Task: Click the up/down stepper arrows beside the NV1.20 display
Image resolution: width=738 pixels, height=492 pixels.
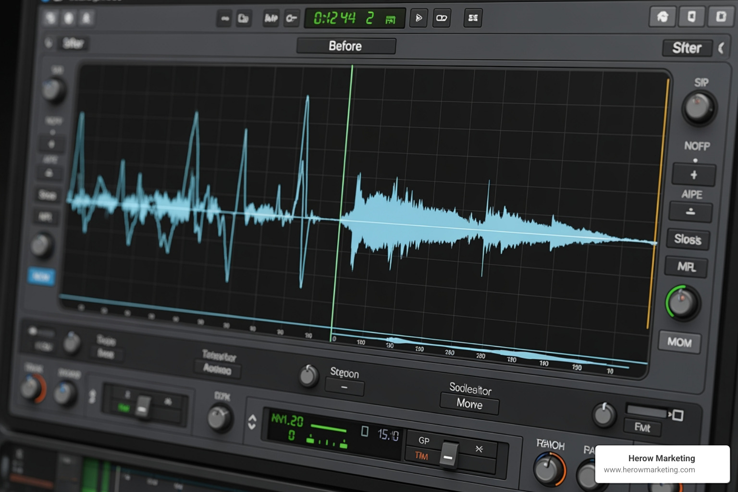Action: tap(252, 422)
